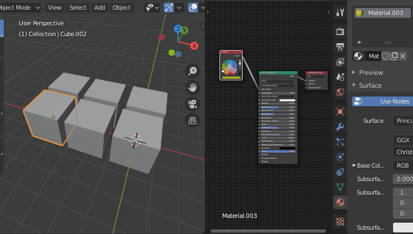The height and width of the screenshot is (234, 413).
Task: Switch perspective/orthographic with grid icon
Action: (x=192, y=120)
